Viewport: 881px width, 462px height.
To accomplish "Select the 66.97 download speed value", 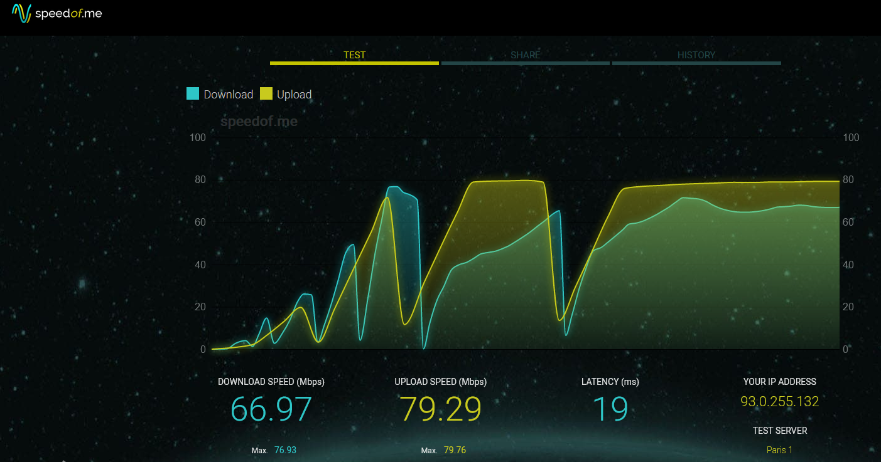I will pos(271,409).
